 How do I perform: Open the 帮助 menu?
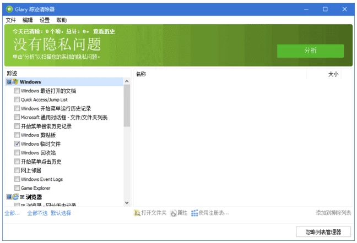(61, 20)
